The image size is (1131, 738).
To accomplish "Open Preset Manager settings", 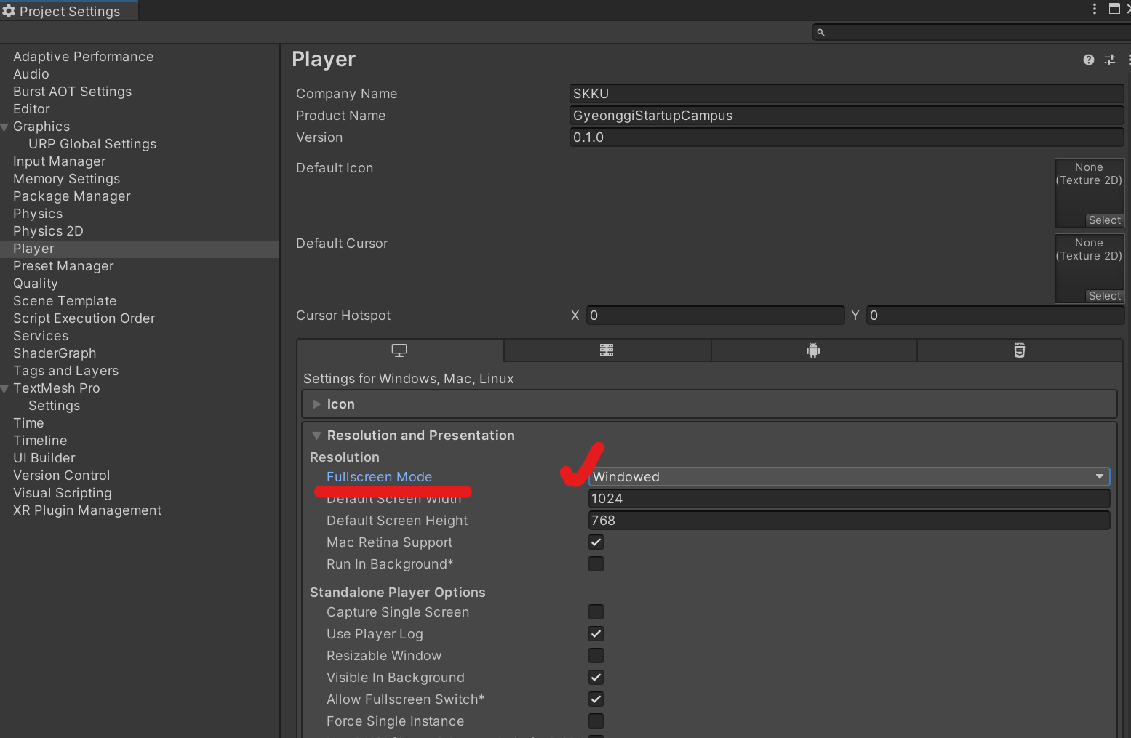I will (x=63, y=266).
